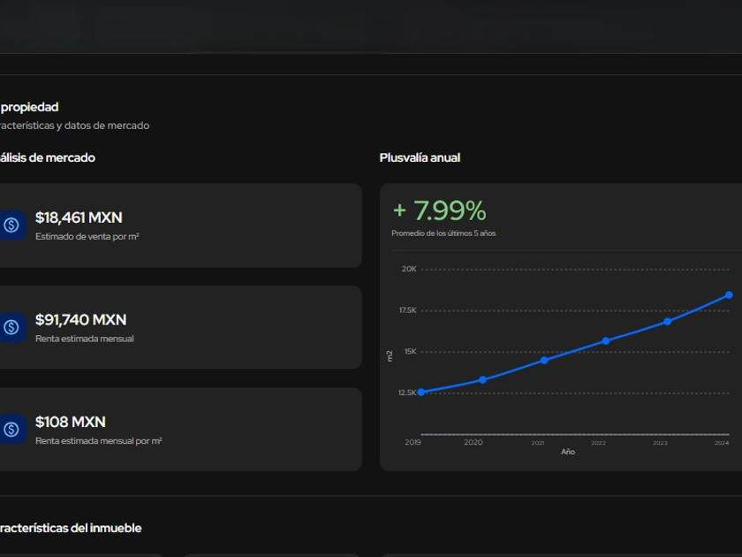Viewport: 742px width, 557px height.
Task: Select the 2024 data point on chart
Action: (729, 295)
